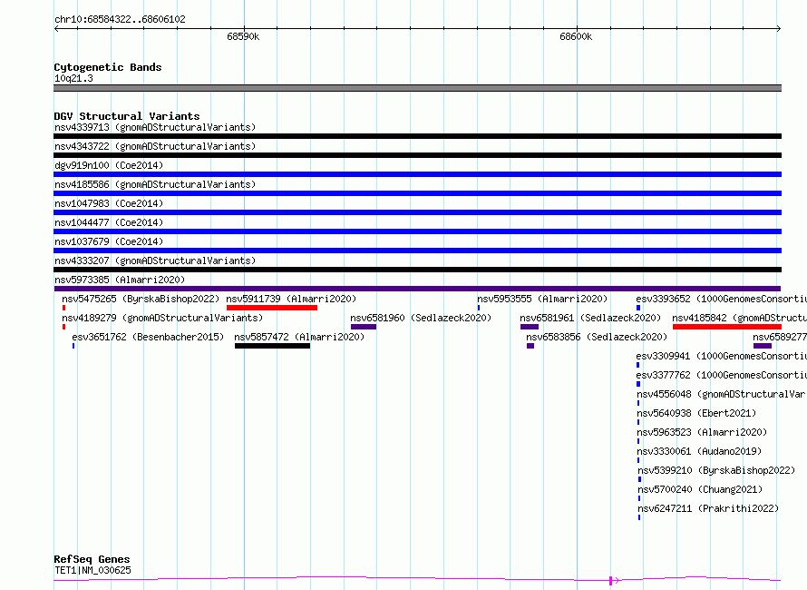Click the 68600k ruler tick label
This screenshot has width=807, height=590.
[576, 36]
